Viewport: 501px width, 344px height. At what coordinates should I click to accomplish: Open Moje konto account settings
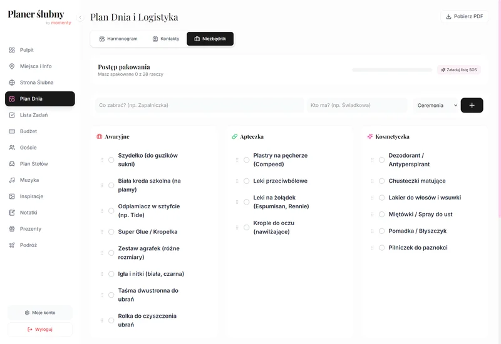pyautogui.click(x=40, y=313)
